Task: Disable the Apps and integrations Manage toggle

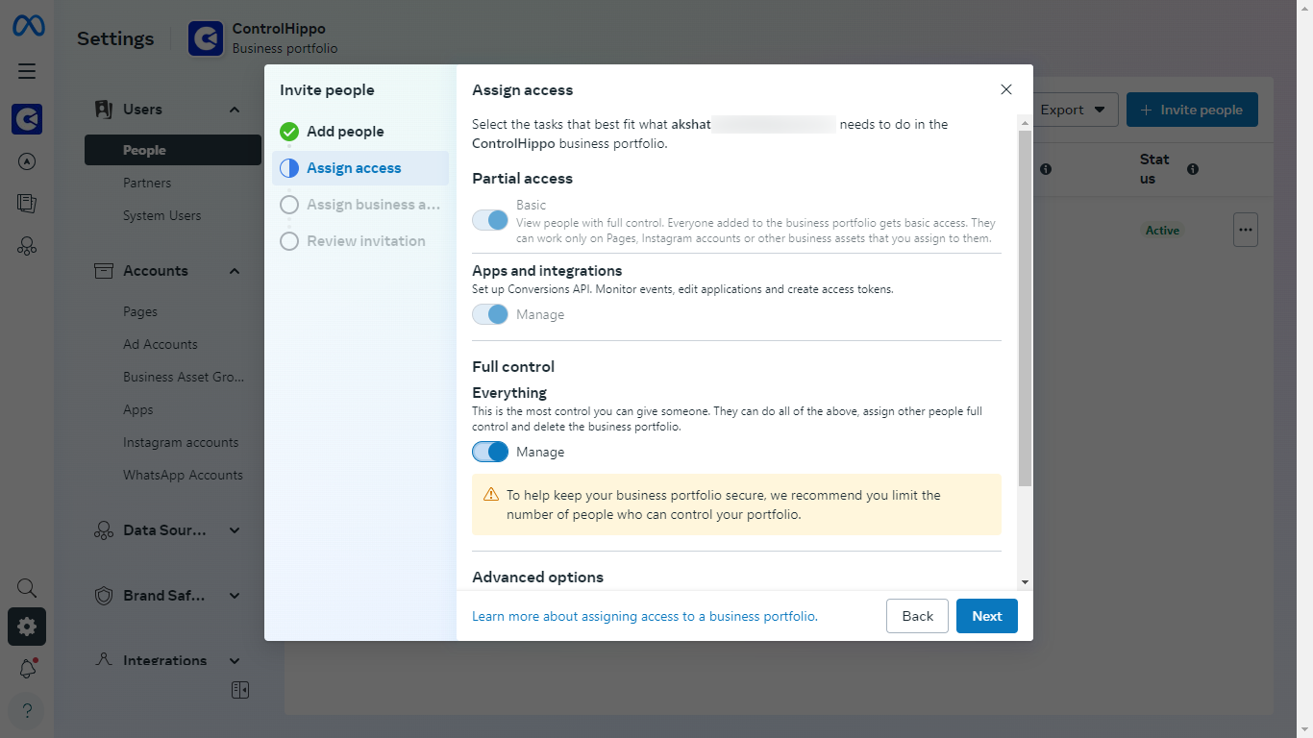Action: [x=490, y=314]
